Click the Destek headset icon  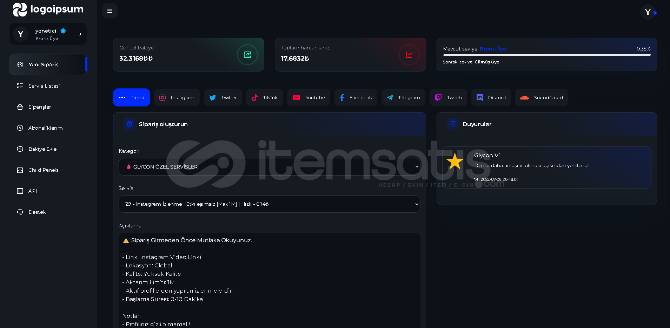(20, 212)
